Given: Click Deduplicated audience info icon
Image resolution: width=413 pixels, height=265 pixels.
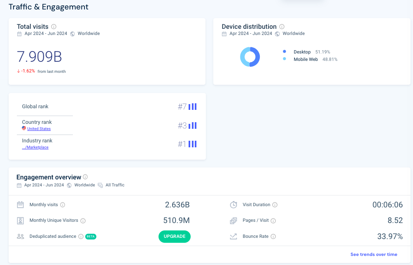Looking at the screenshot, I should tap(81, 237).
